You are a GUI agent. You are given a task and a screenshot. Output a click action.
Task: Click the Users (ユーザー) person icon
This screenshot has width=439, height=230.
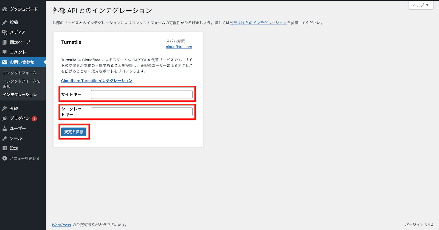coord(5,128)
